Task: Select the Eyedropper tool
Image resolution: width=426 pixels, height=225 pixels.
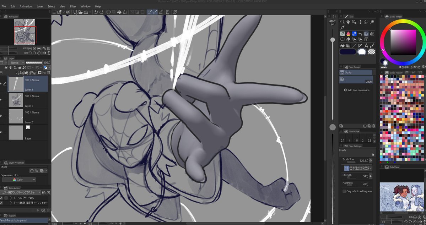Action: point(342,27)
